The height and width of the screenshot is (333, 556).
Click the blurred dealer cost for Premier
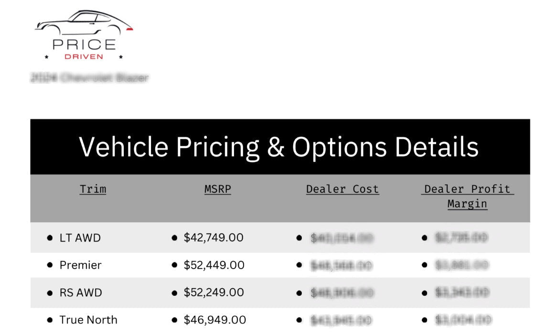pyautogui.click(x=341, y=265)
